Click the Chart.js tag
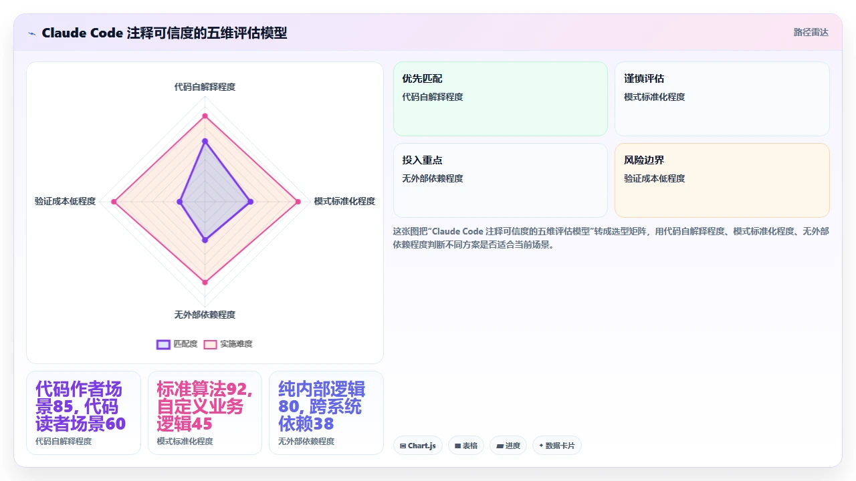856x481 pixels. click(418, 446)
